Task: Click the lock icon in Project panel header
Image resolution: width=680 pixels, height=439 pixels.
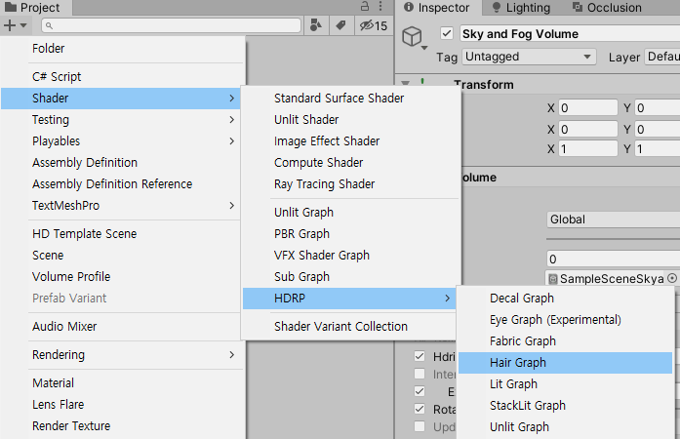Action: point(366,7)
